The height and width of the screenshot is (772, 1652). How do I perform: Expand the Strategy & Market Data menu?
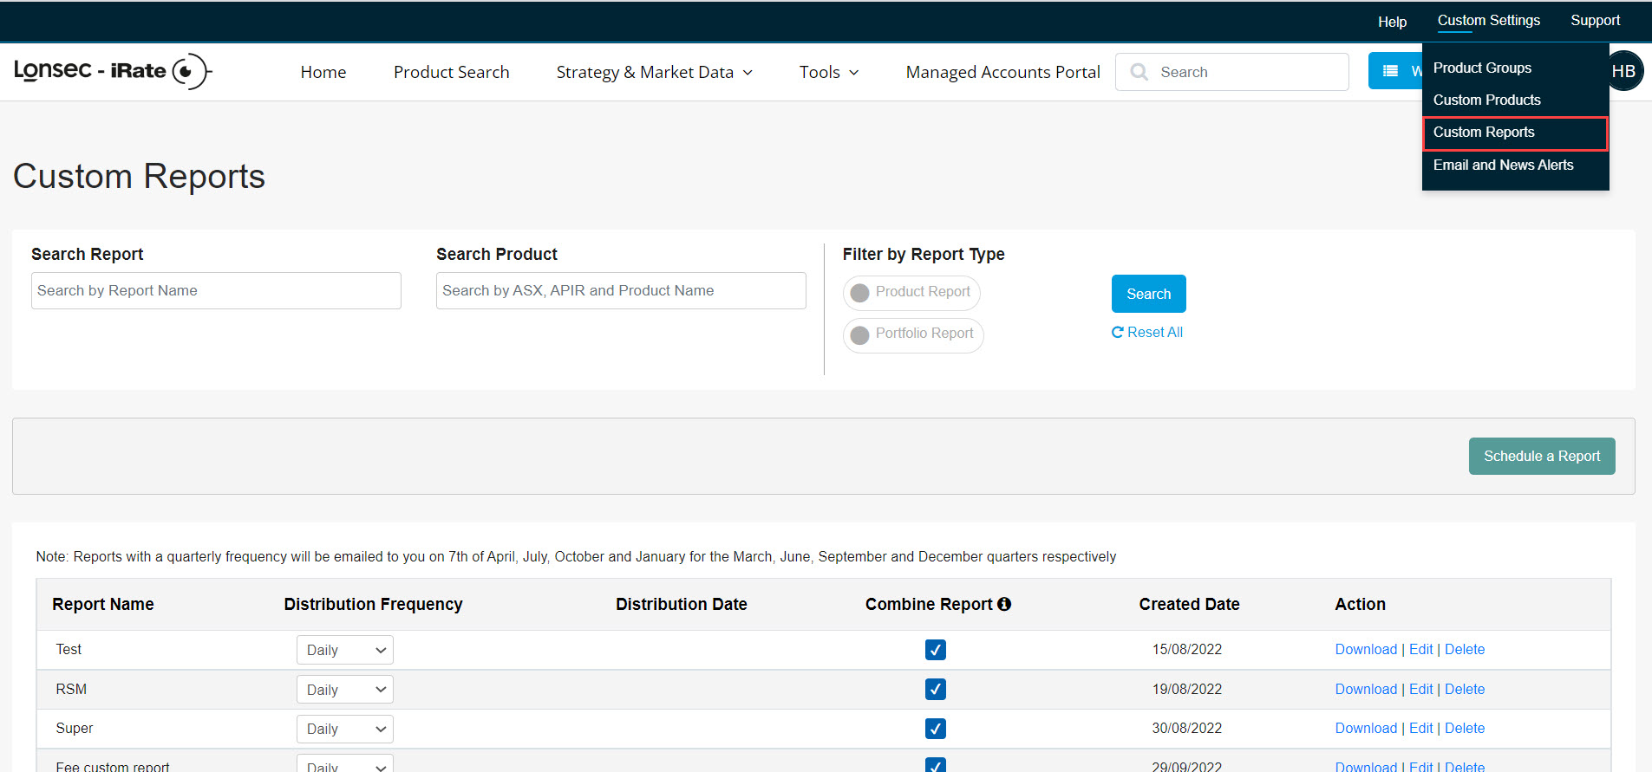654,72
